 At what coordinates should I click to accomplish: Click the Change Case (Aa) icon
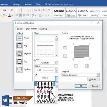point(5,10)
